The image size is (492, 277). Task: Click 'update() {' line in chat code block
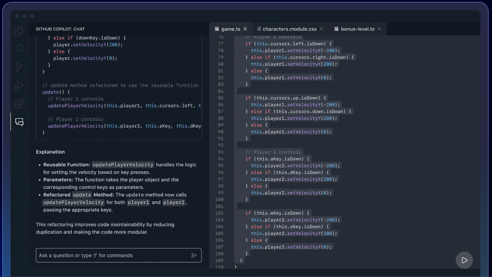pyautogui.click(x=56, y=92)
